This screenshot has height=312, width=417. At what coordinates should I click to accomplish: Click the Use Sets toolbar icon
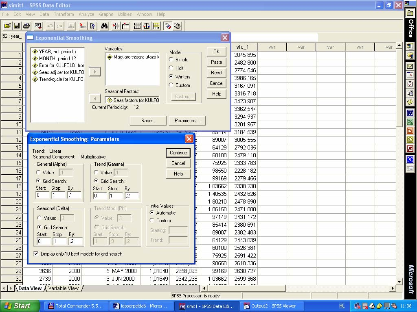[x=178, y=26]
